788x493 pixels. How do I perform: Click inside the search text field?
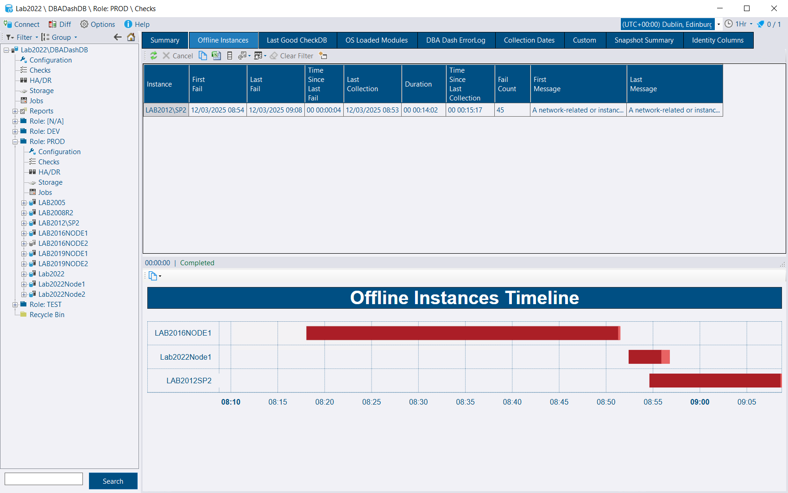[43, 479]
